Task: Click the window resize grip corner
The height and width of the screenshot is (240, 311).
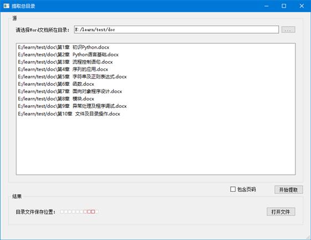Action: coord(308,237)
